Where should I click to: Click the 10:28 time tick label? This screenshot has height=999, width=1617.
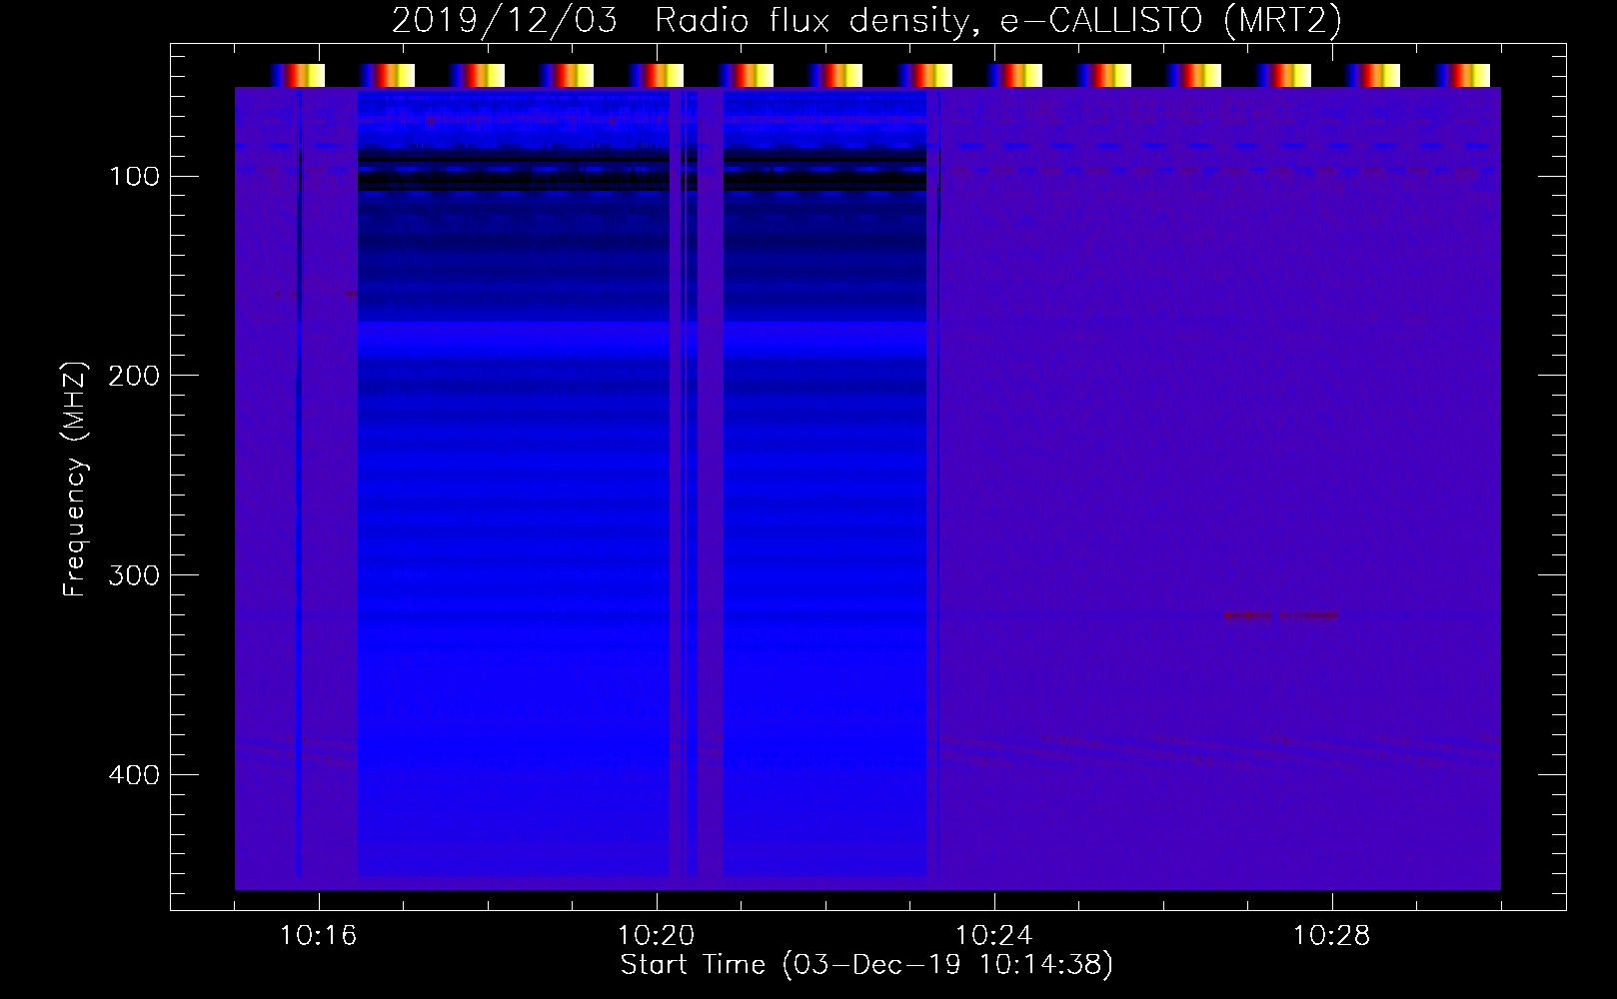(1332, 935)
